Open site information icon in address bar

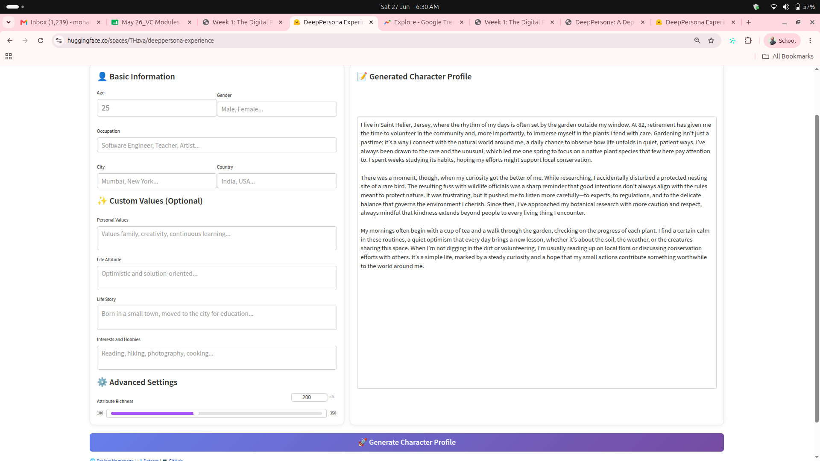(59, 41)
